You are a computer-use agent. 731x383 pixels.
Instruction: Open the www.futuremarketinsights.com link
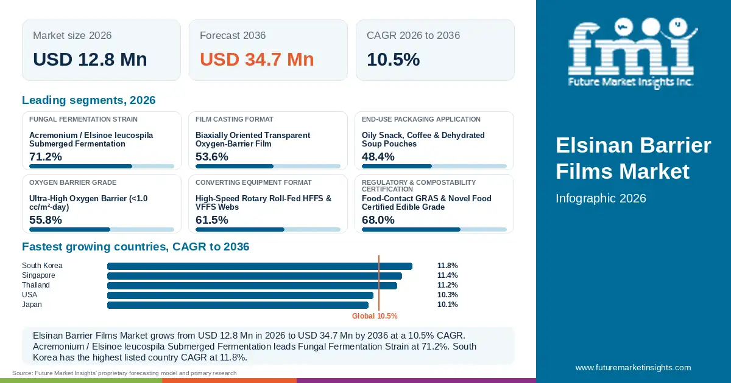click(x=634, y=367)
